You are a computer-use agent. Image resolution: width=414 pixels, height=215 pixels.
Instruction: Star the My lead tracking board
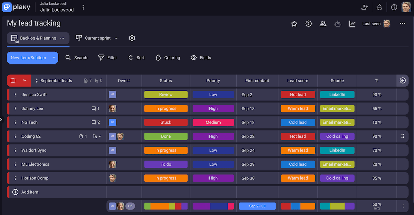pyautogui.click(x=294, y=24)
